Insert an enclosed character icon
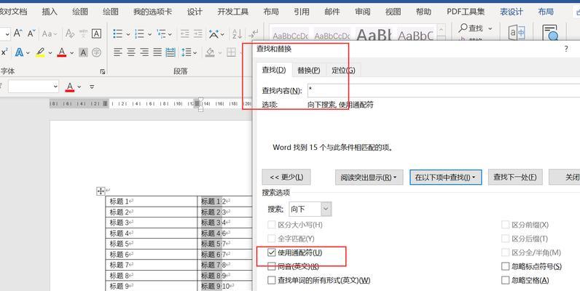The width and height of the screenshot is (580, 291). [x=96, y=52]
